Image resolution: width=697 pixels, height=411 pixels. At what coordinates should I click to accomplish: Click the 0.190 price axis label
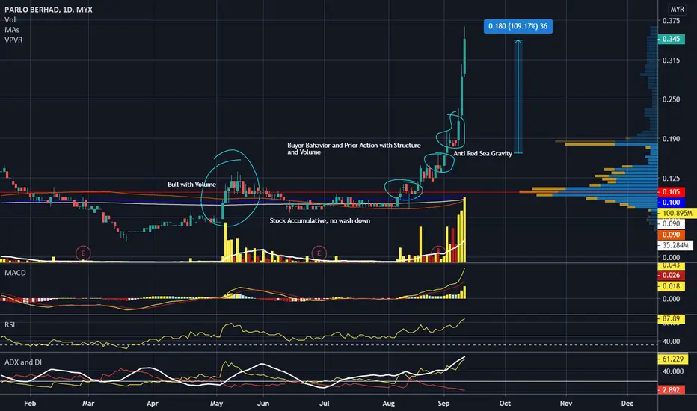coord(672,139)
